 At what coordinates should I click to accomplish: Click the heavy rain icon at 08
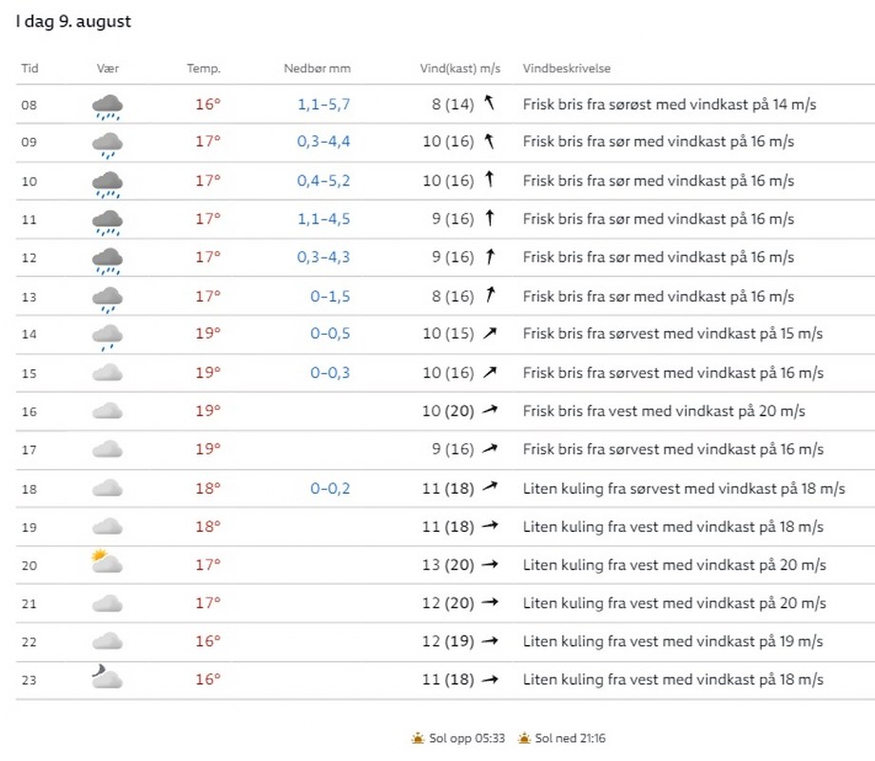pos(107,106)
